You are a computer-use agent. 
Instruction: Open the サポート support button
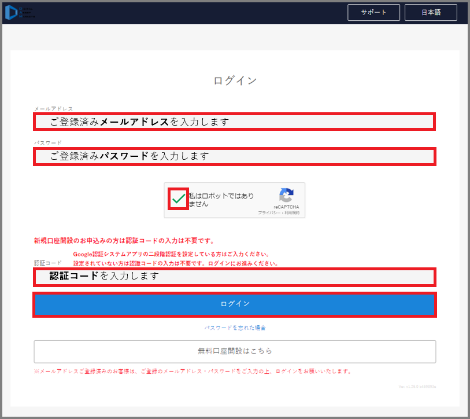coord(373,12)
